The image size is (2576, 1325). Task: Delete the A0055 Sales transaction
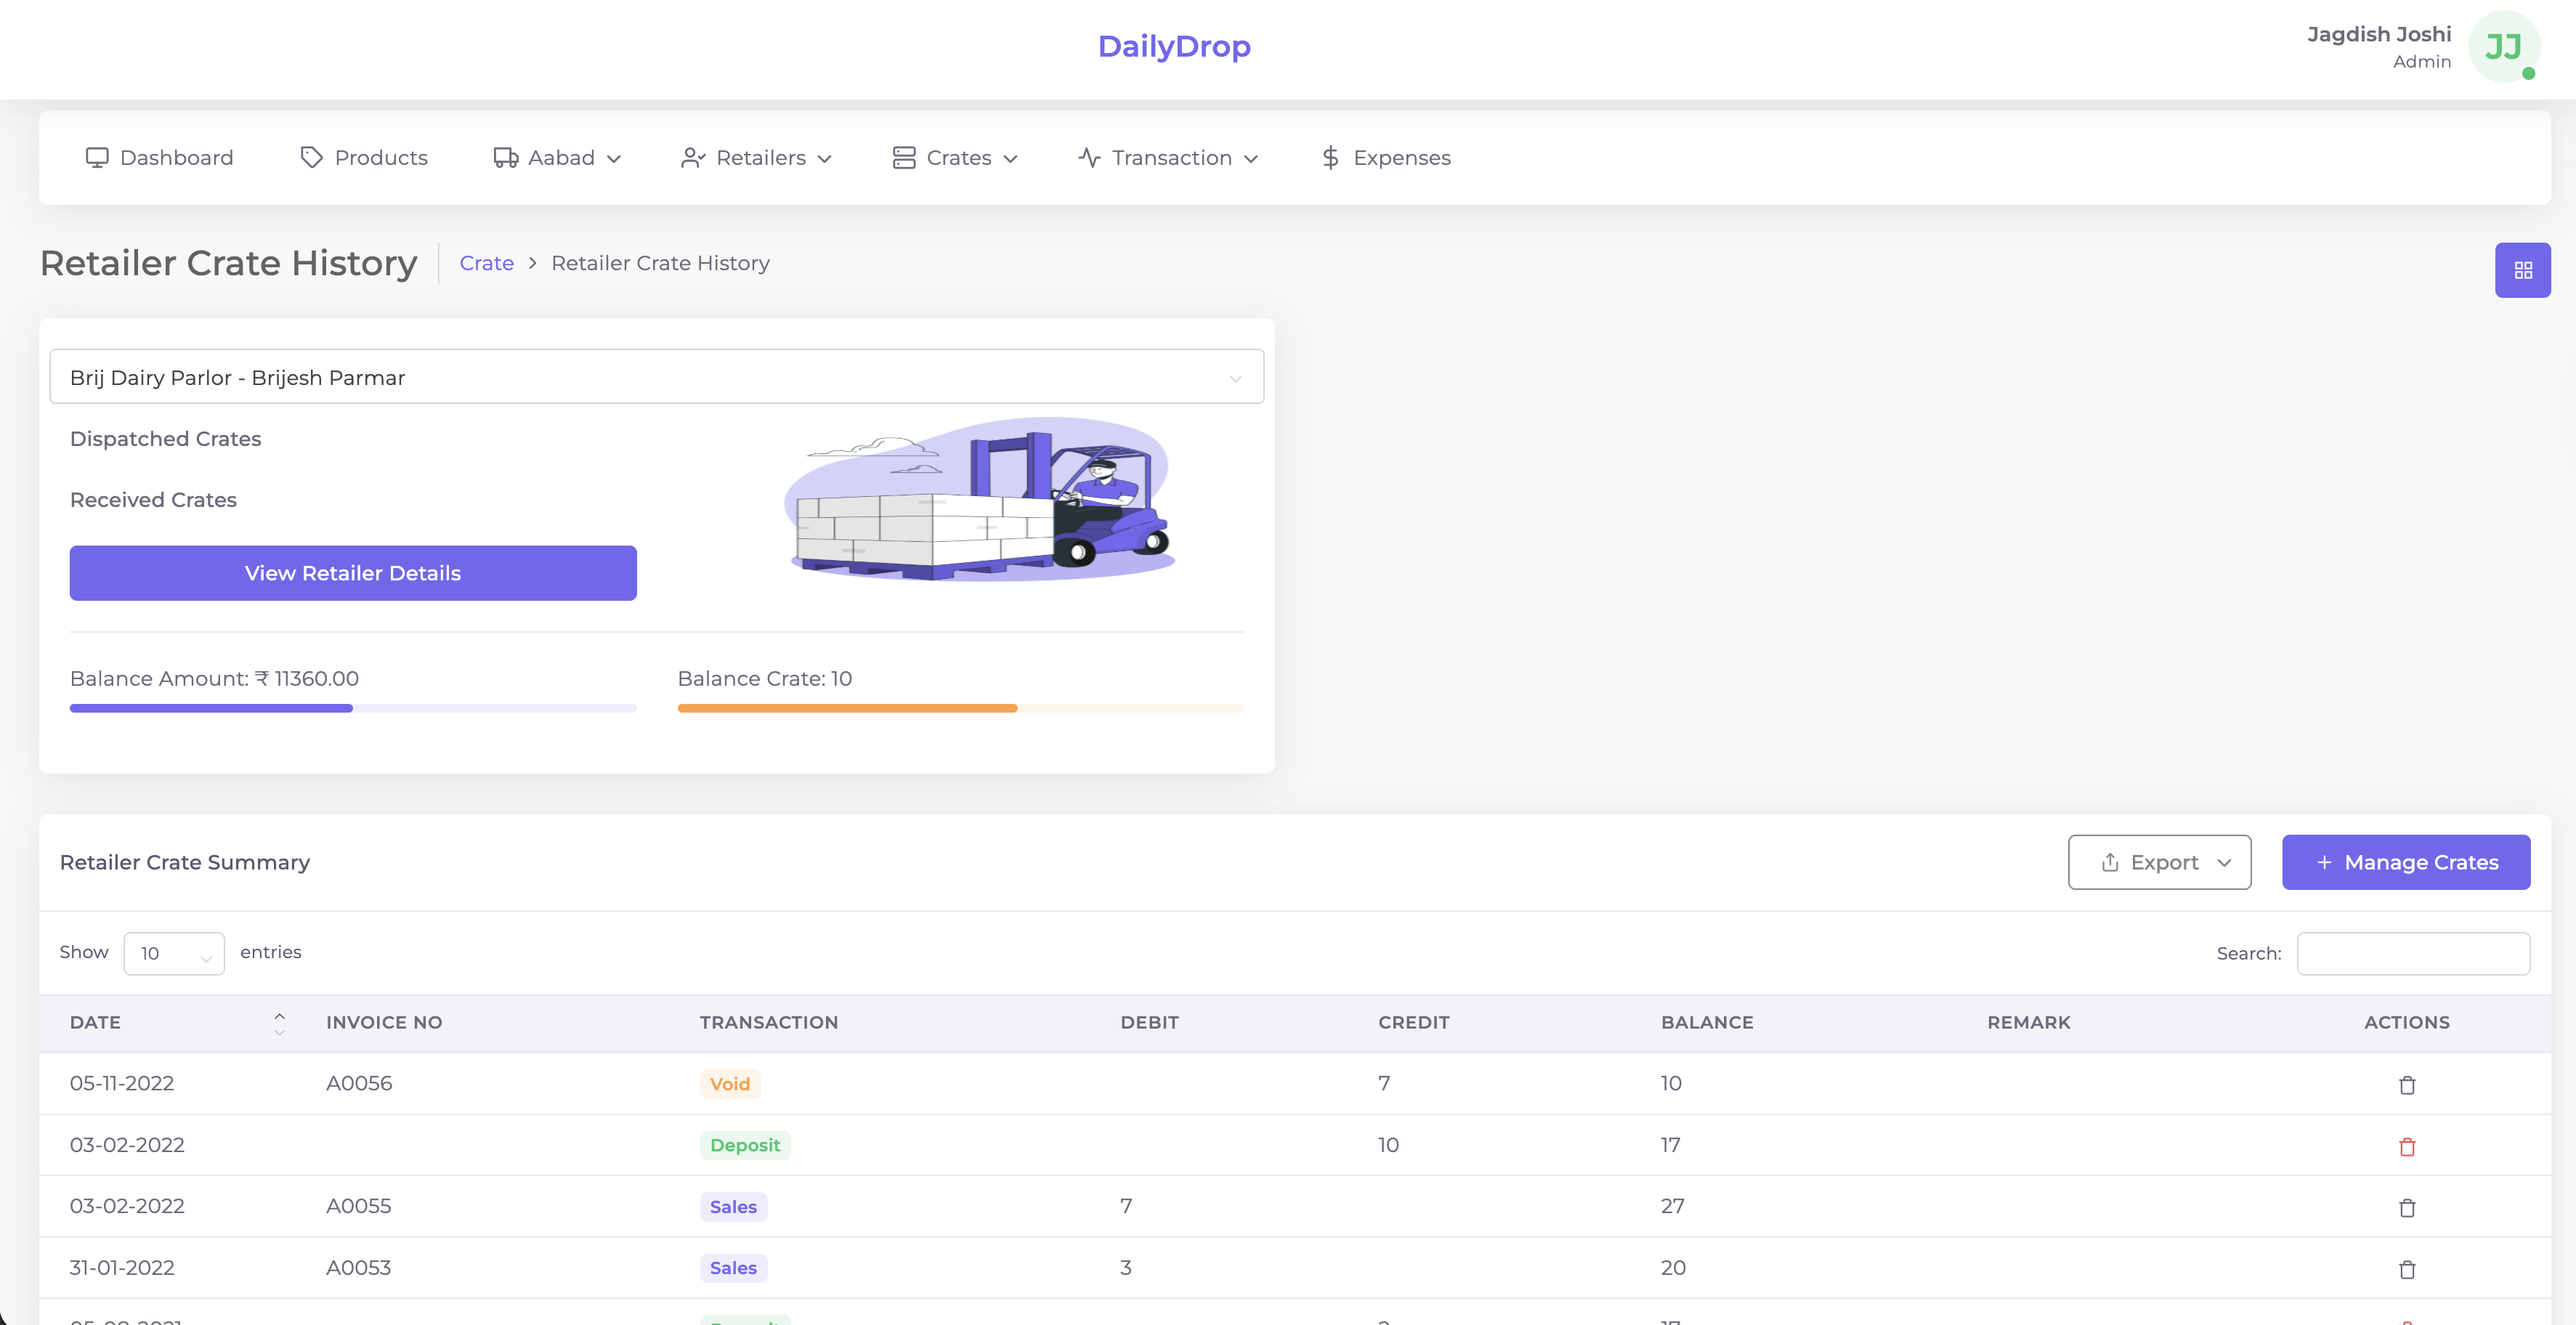(2406, 1208)
